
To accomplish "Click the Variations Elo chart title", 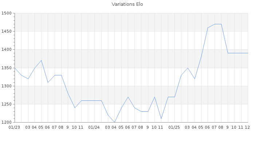I will [127, 4].
